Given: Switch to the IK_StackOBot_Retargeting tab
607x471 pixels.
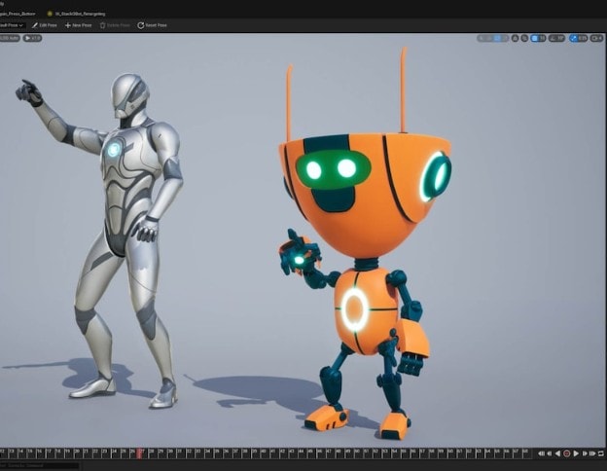Looking at the screenshot, I should pos(76,14).
